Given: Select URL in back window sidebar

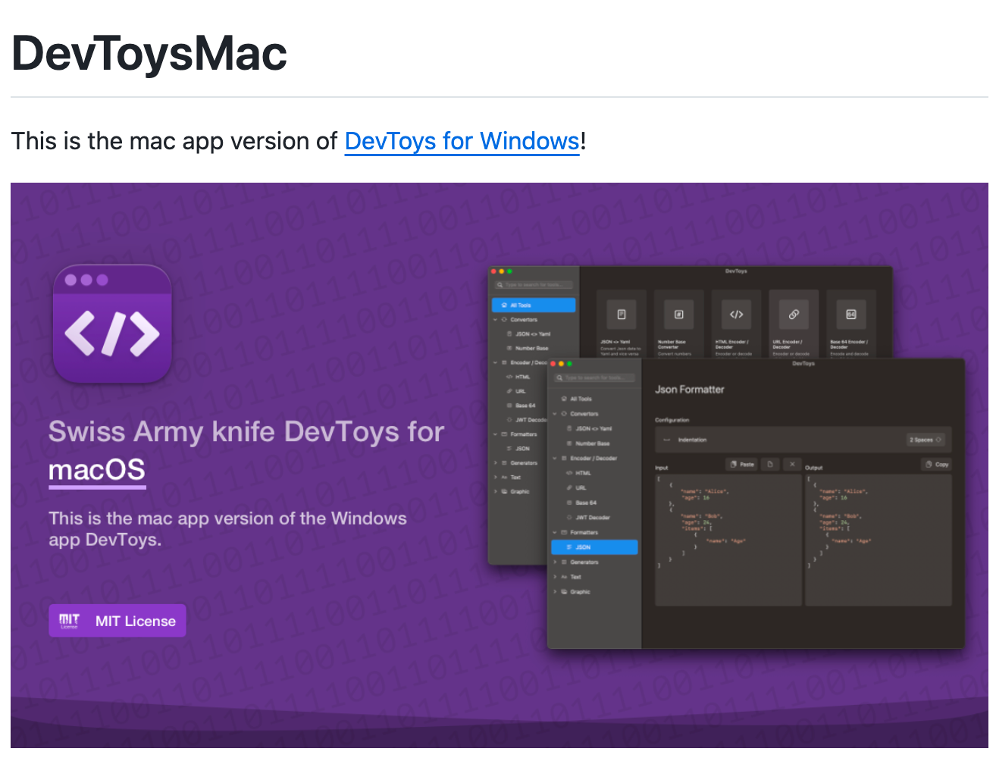Looking at the screenshot, I should [x=516, y=392].
